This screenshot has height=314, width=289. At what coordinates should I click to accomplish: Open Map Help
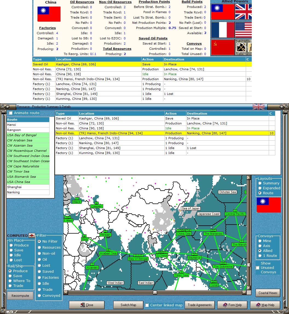click(265, 305)
